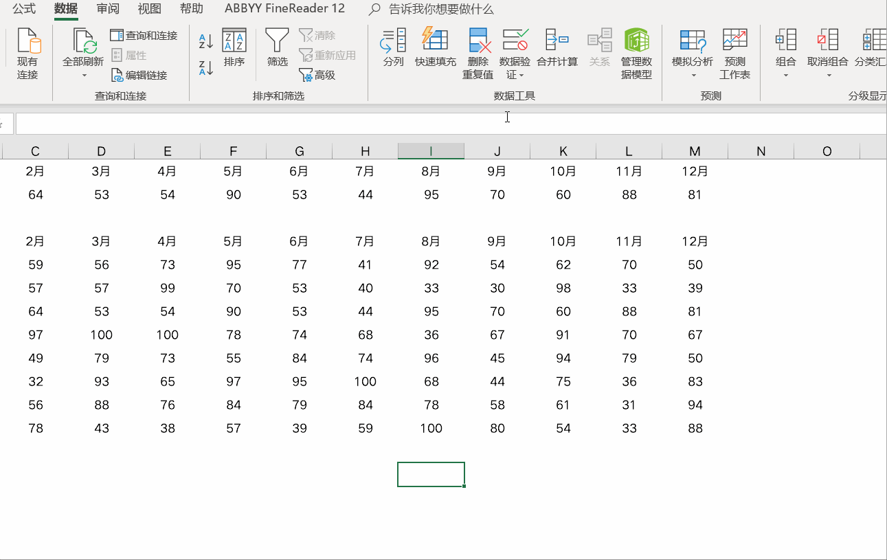Click the 快速填充 Flash Fill icon
The image size is (887, 560).
435,41
